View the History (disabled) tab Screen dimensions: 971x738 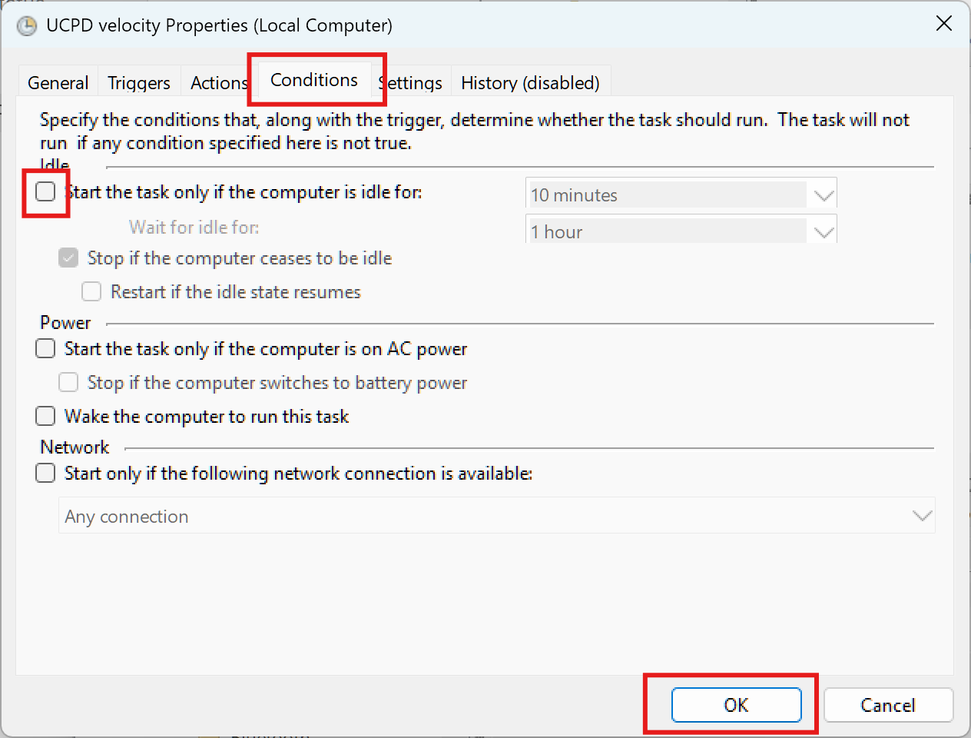[x=530, y=83]
